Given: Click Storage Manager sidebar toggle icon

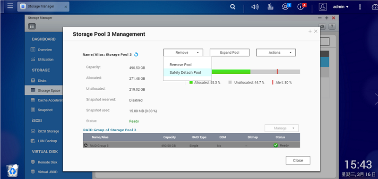Looking at the screenshot, I should (x=32, y=26).
